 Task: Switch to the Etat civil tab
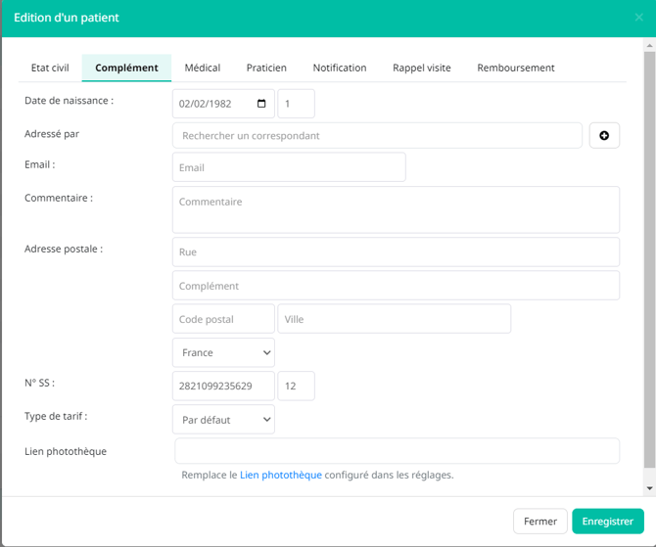click(x=50, y=68)
